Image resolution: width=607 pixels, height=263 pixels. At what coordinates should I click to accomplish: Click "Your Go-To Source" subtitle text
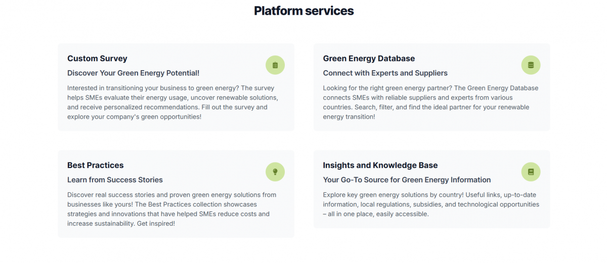407,180
